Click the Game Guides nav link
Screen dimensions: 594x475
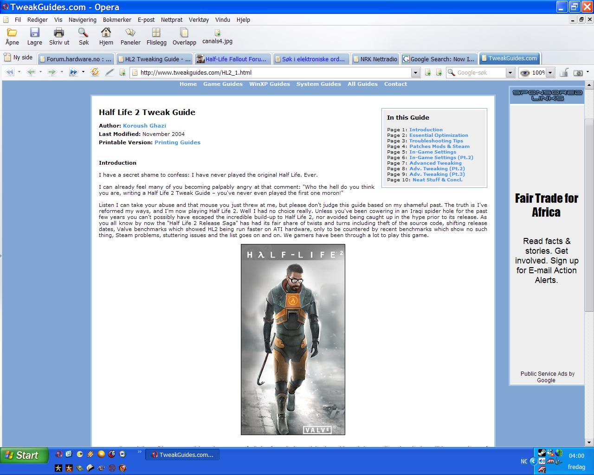click(223, 84)
